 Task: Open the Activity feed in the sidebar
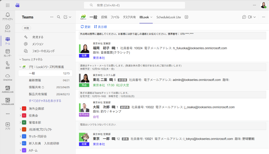click(8, 16)
